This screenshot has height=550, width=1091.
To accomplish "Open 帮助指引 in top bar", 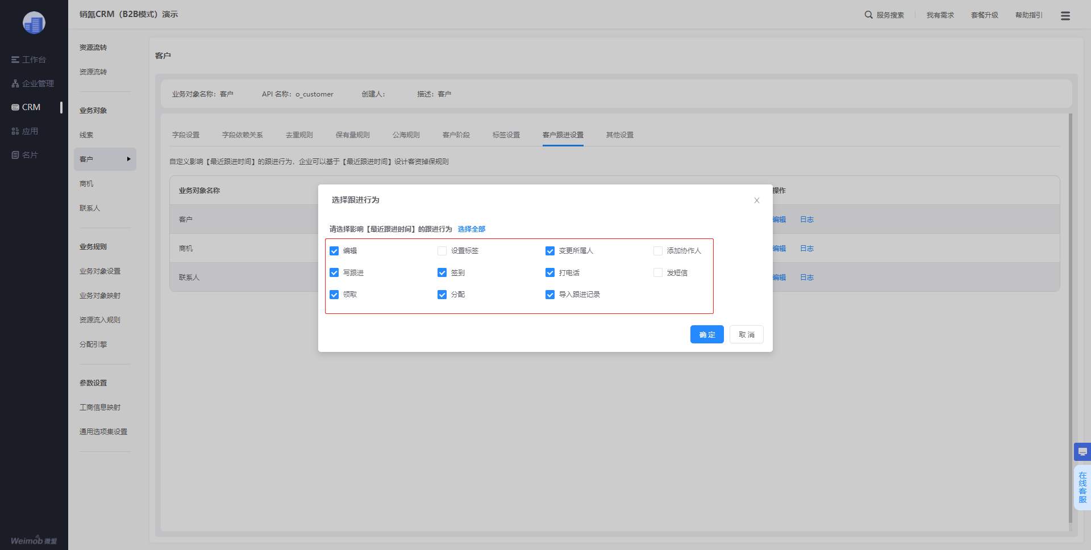I will (1029, 15).
